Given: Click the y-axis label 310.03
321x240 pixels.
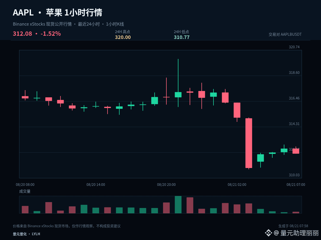Looking at the screenshot, I should point(294,175).
